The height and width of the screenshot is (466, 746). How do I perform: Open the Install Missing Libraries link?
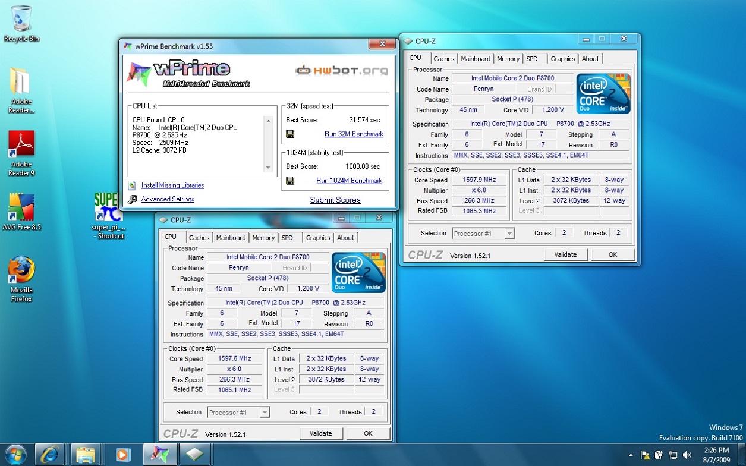[x=172, y=185]
